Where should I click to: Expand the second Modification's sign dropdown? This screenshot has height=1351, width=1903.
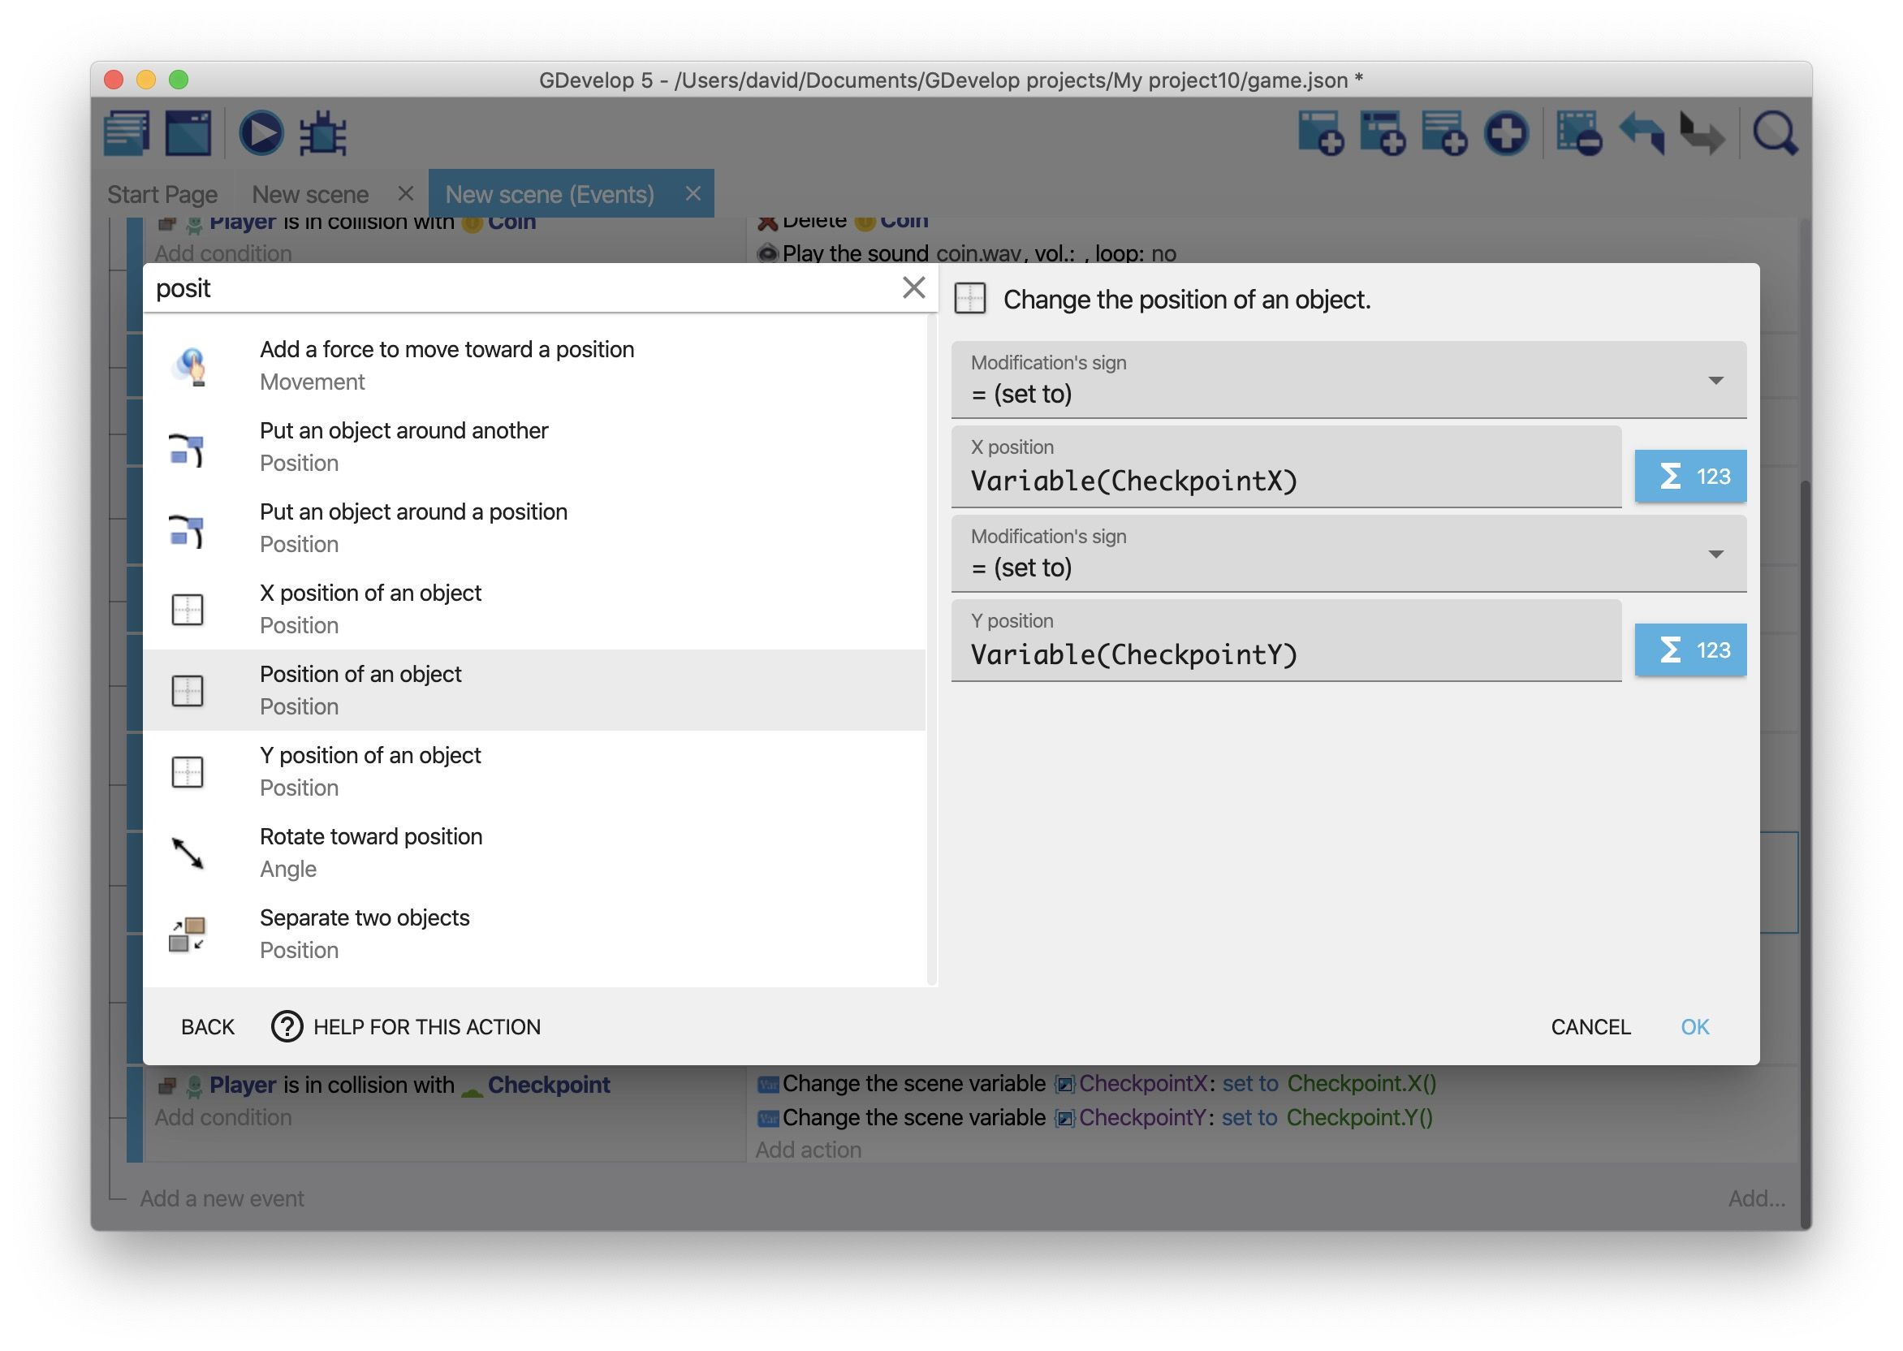(x=1714, y=554)
